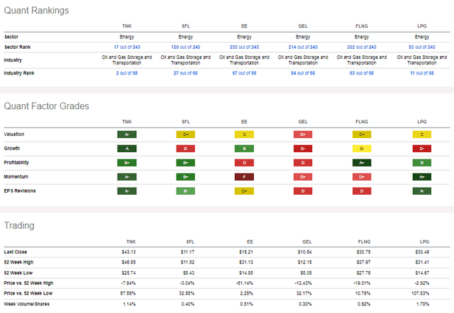This screenshot has width=454, height=313.
Task: Select LPG Growth grade badge
Action: point(422,149)
